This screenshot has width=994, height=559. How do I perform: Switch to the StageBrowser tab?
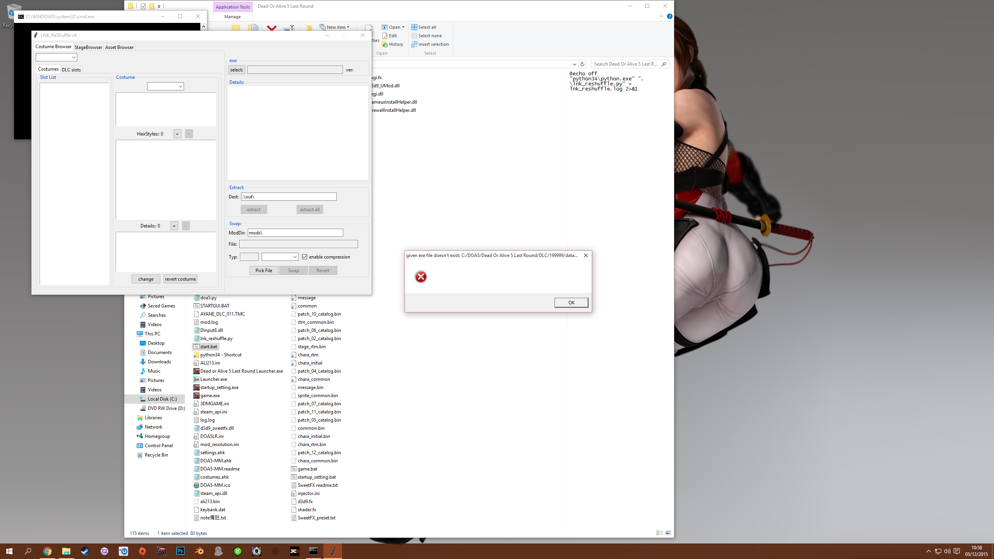pos(88,47)
